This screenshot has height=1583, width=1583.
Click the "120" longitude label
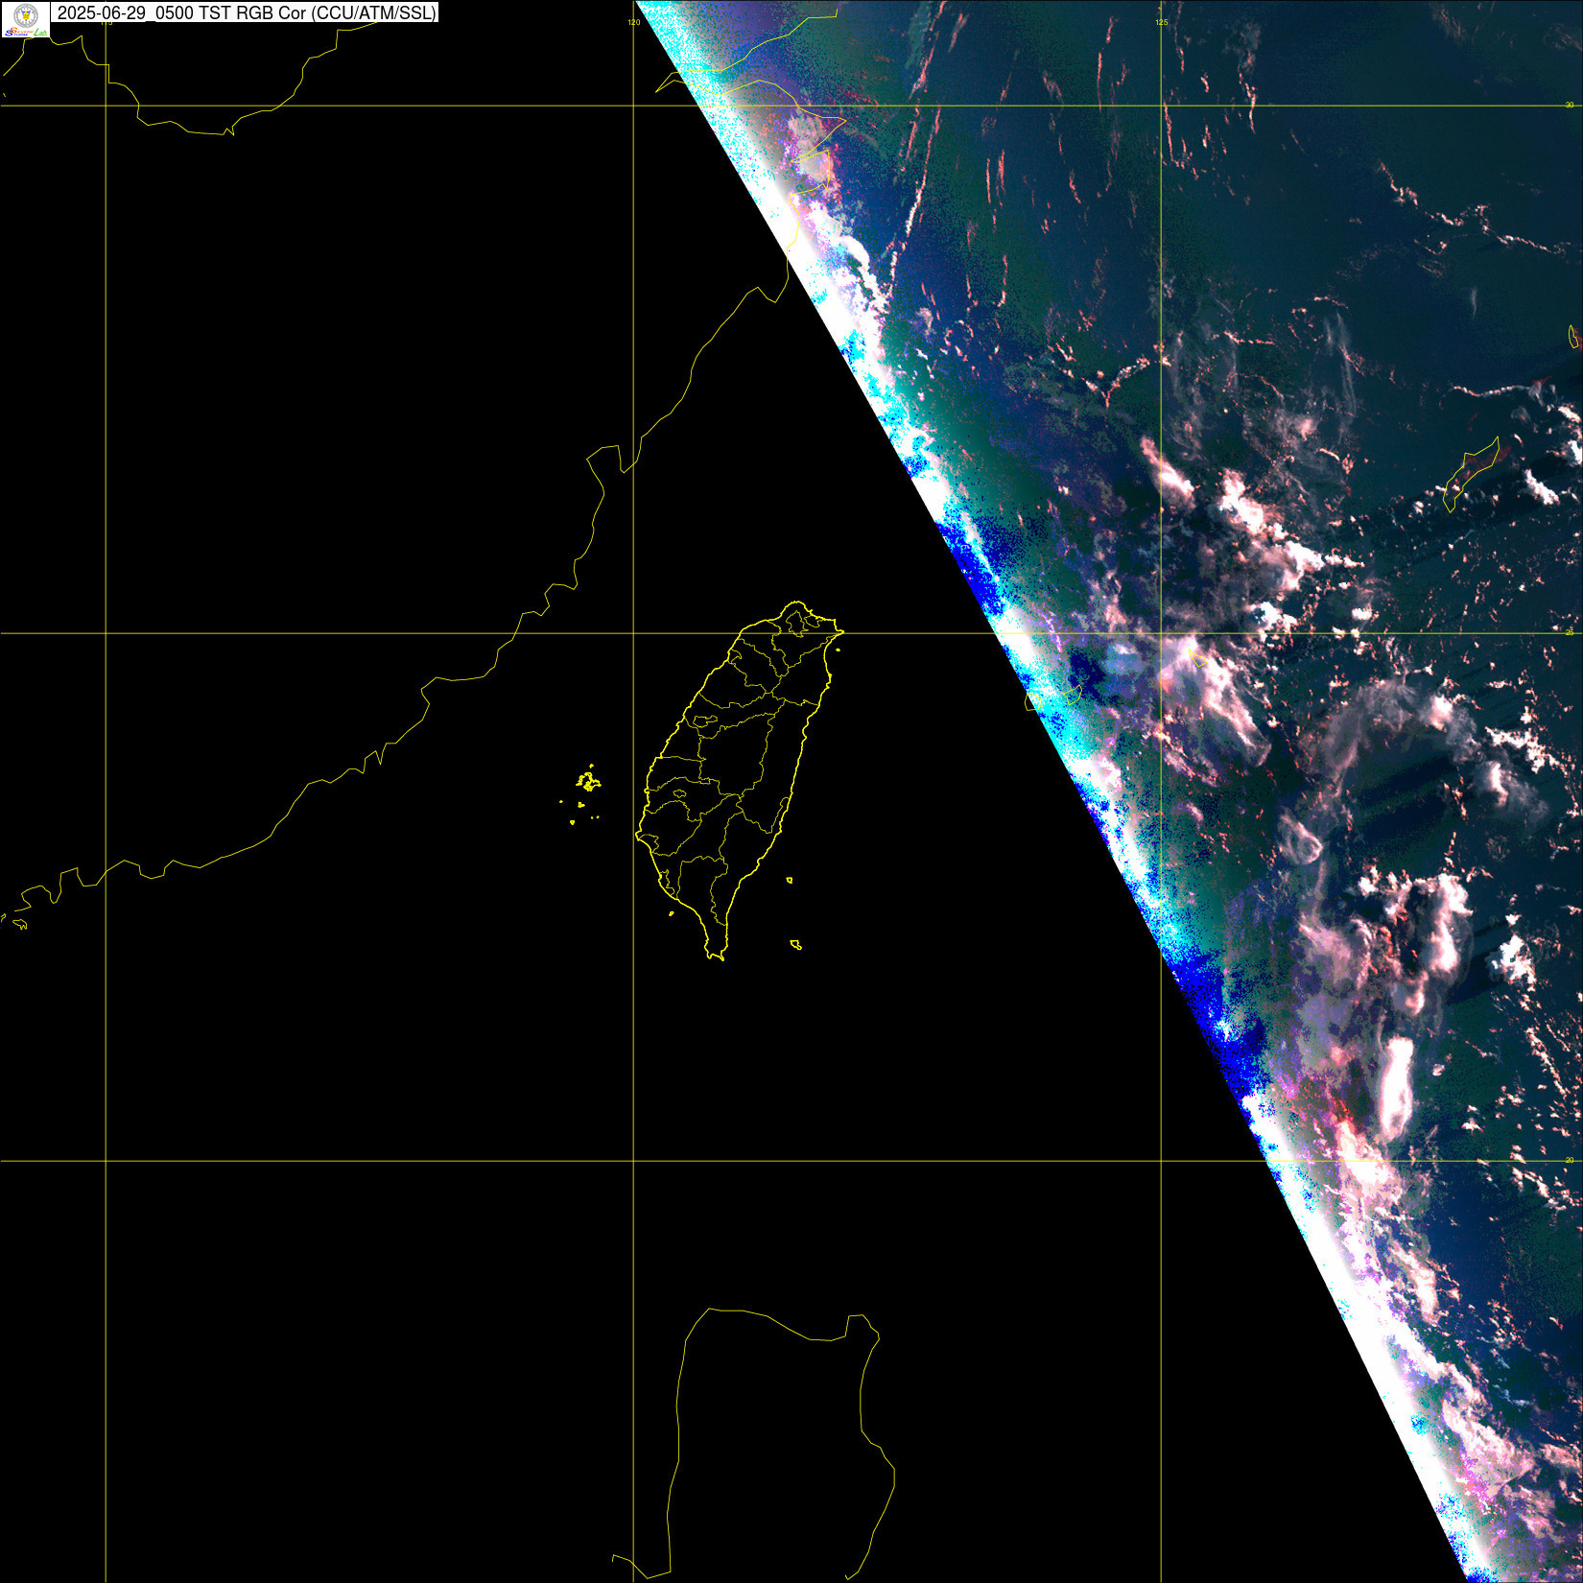click(x=633, y=22)
